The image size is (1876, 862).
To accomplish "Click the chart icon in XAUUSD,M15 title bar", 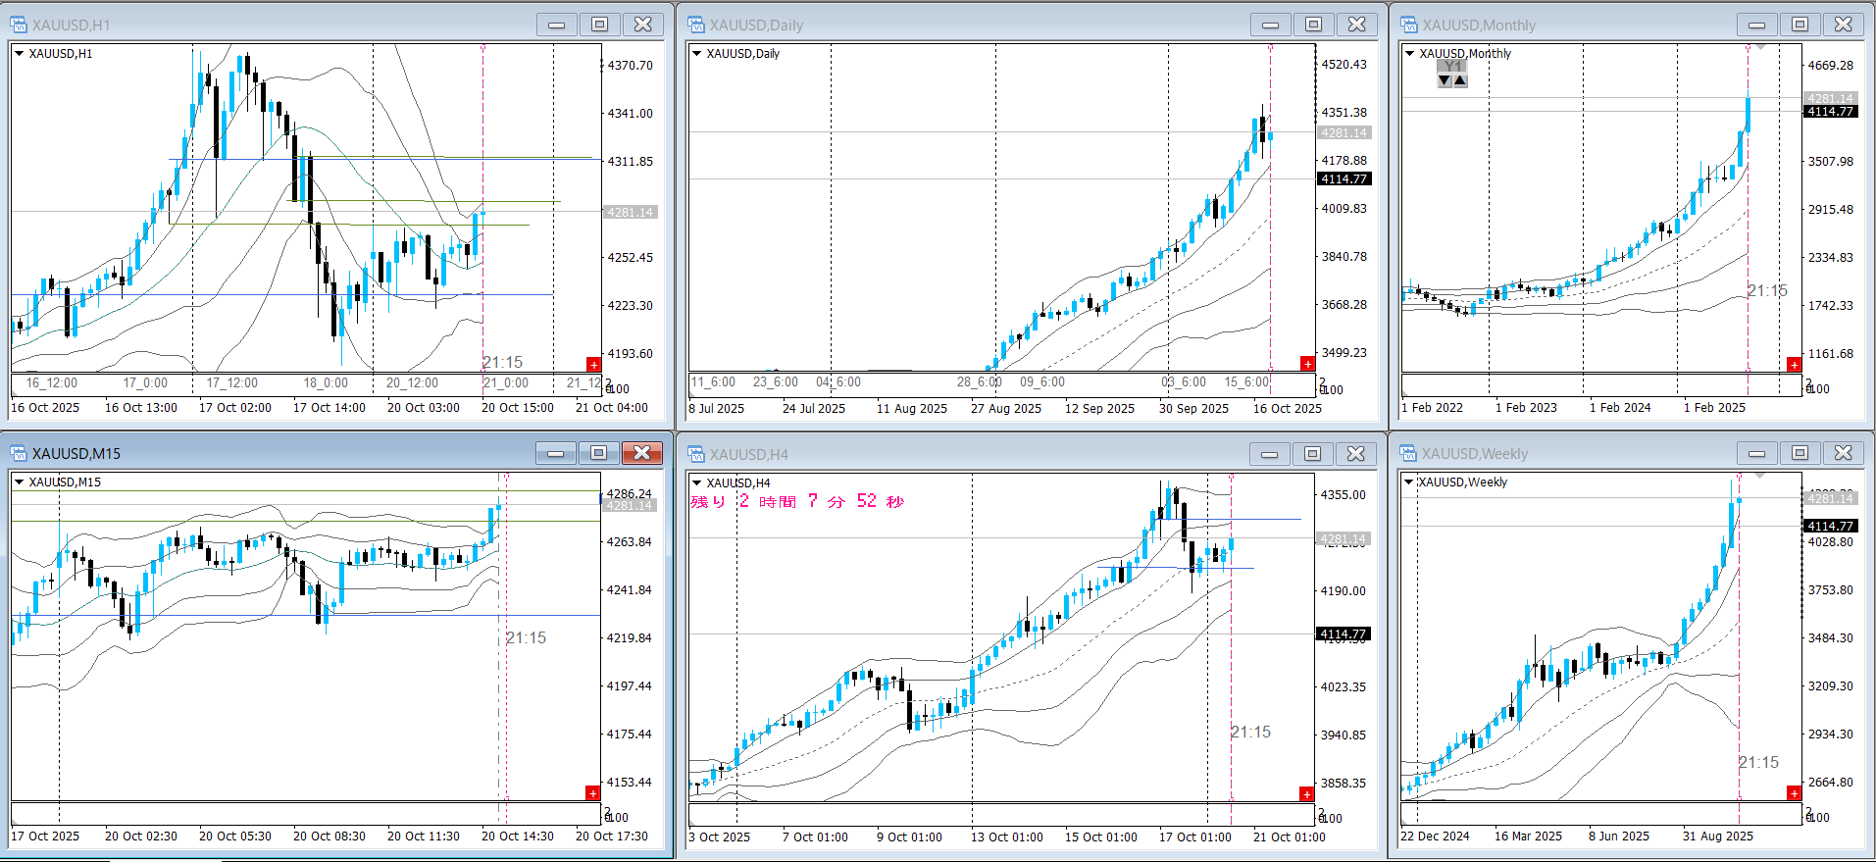I will point(19,453).
